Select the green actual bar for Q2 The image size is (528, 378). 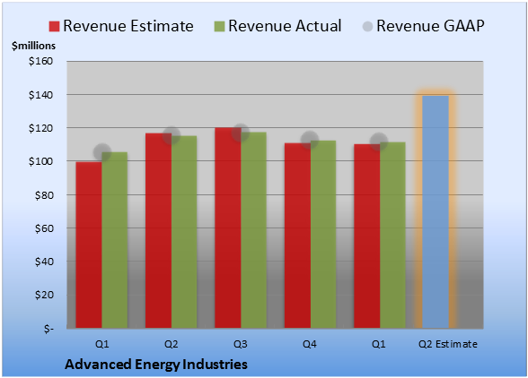click(x=184, y=232)
